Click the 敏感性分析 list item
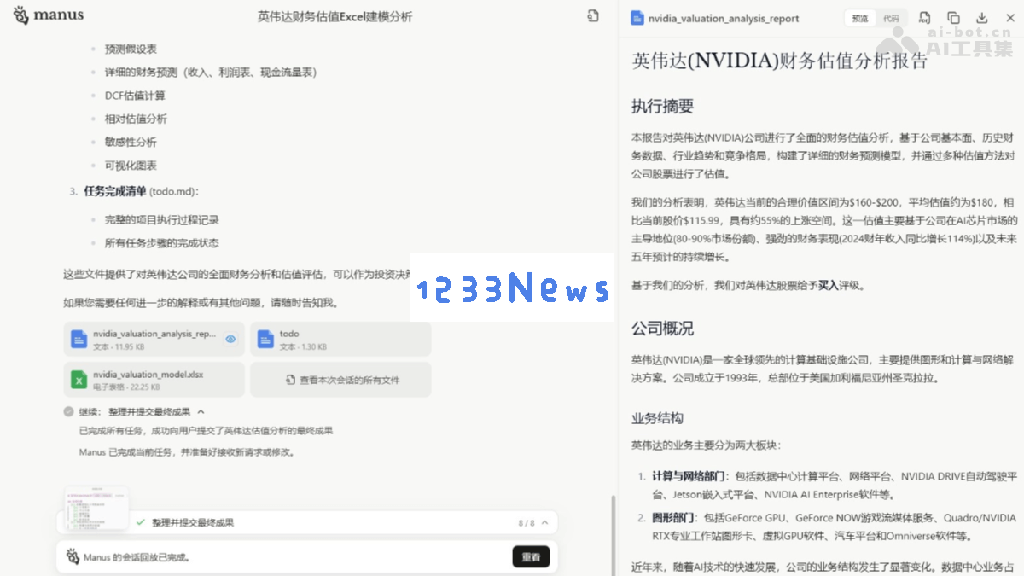The image size is (1024, 576). [131, 142]
